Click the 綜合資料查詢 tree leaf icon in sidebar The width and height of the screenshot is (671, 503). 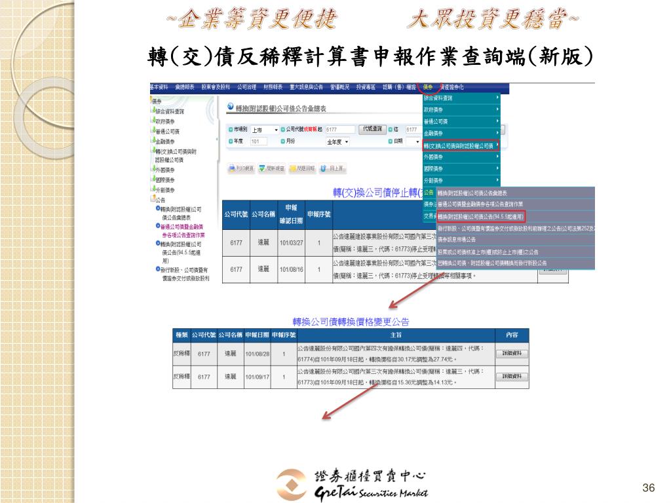pos(153,111)
